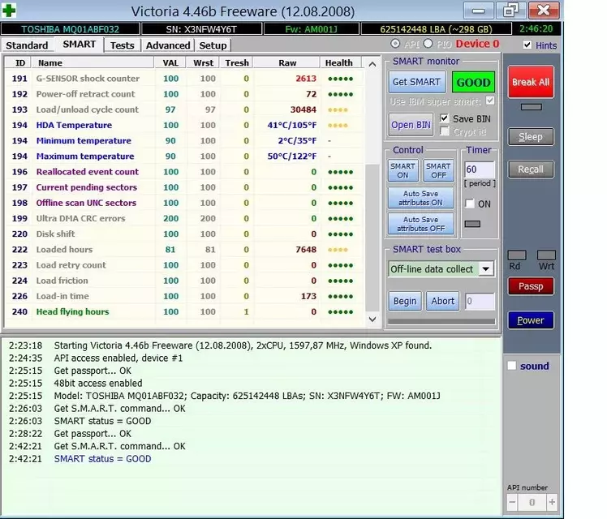Click the SMART ON button
The image size is (607, 519).
pos(403,170)
